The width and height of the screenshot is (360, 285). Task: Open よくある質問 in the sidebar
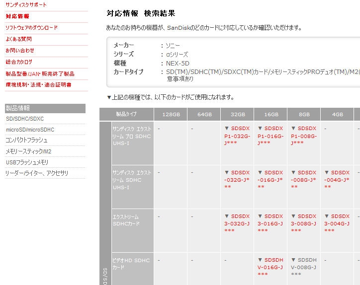(18, 39)
